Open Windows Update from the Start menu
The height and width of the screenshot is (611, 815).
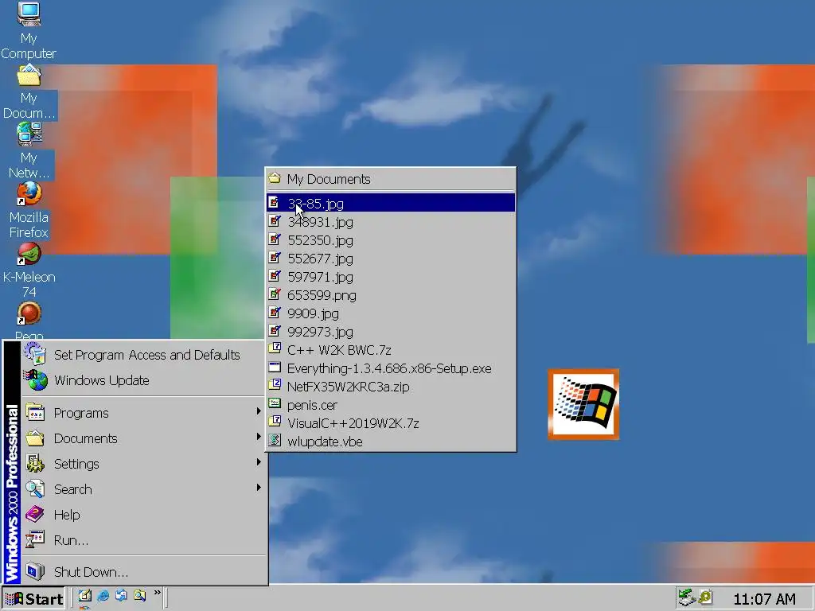[x=144, y=380]
